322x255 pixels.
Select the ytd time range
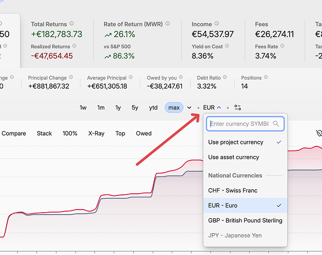point(153,108)
